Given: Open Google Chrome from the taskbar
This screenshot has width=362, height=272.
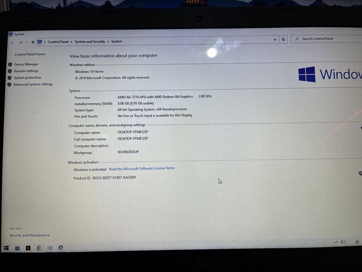Looking at the screenshot, I should pyautogui.click(x=39, y=248).
